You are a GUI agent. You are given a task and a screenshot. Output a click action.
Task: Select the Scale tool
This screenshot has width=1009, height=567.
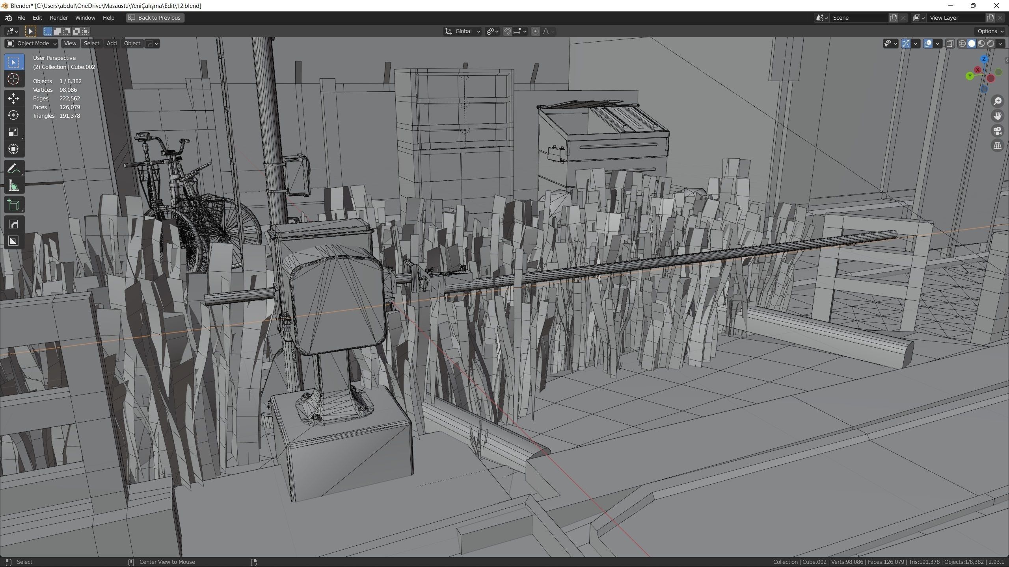[x=13, y=132]
